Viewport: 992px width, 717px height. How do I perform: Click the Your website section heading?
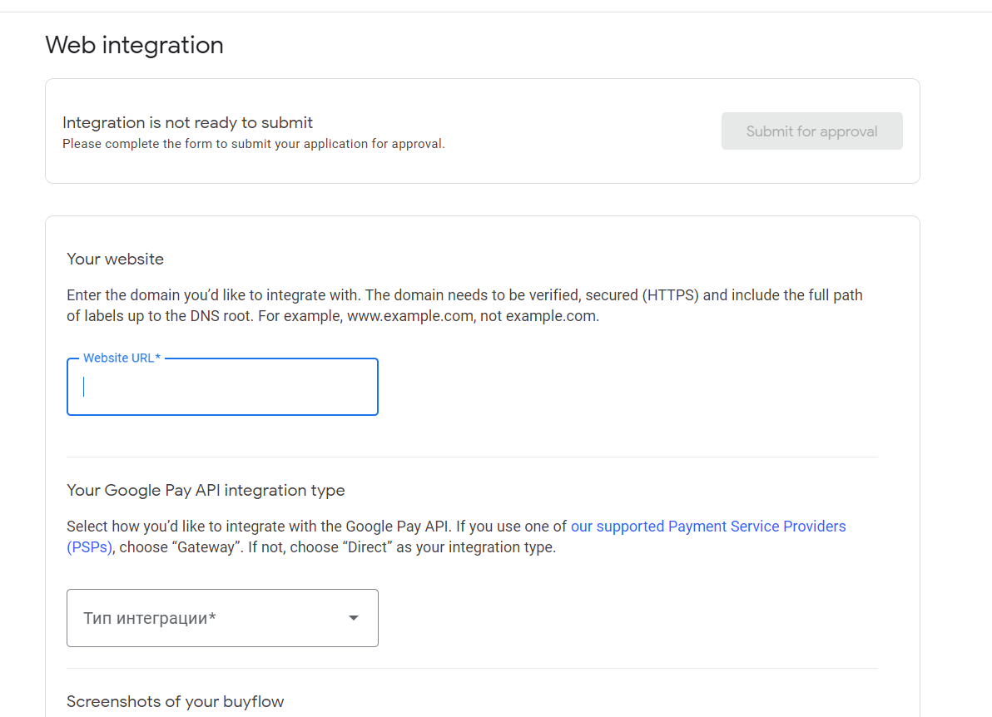tap(115, 260)
